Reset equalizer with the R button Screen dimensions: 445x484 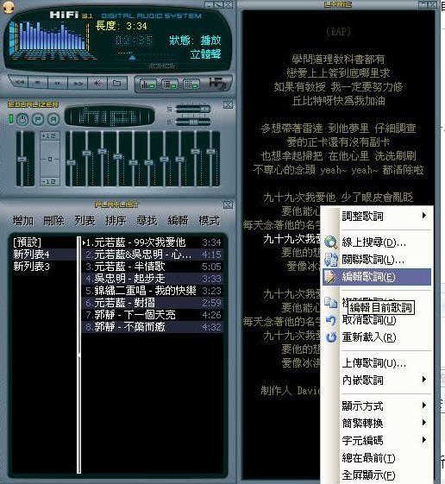[x=53, y=119]
